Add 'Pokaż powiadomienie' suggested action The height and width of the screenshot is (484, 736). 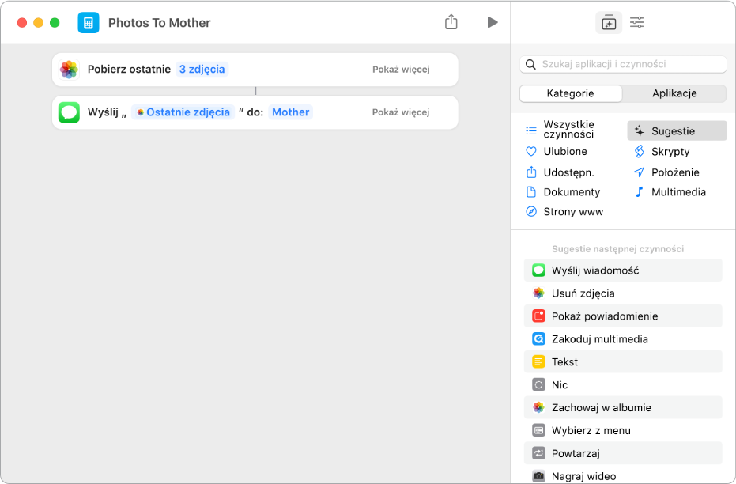click(x=623, y=316)
